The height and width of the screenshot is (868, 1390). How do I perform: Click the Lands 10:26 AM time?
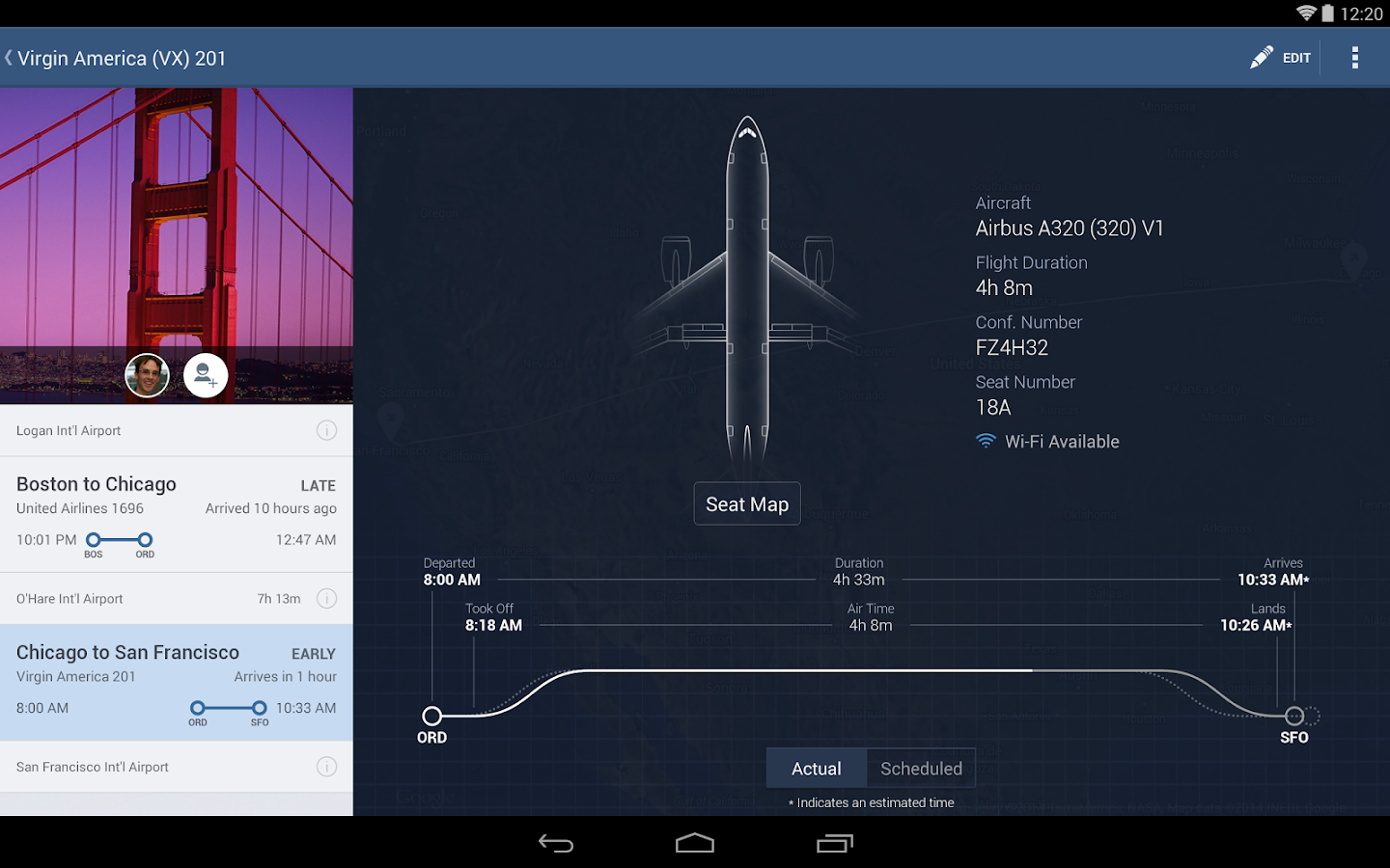pos(1256,625)
